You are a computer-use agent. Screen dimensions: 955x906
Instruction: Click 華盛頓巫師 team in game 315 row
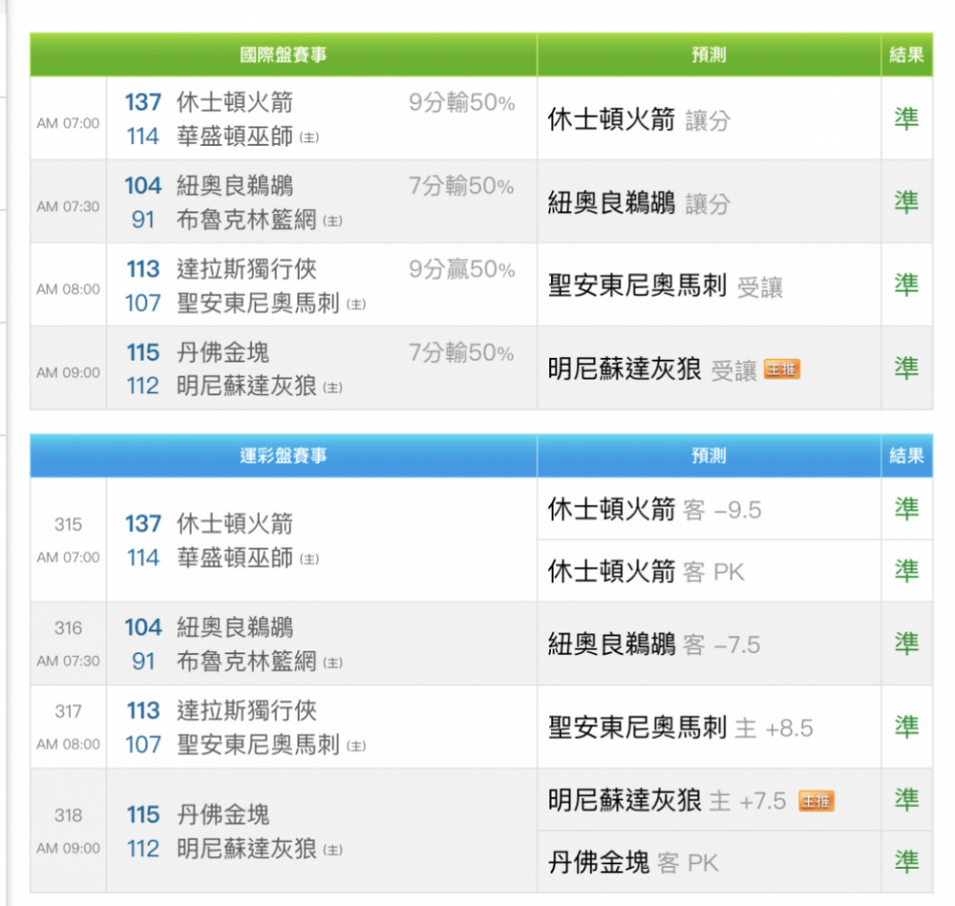pos(235,558)
